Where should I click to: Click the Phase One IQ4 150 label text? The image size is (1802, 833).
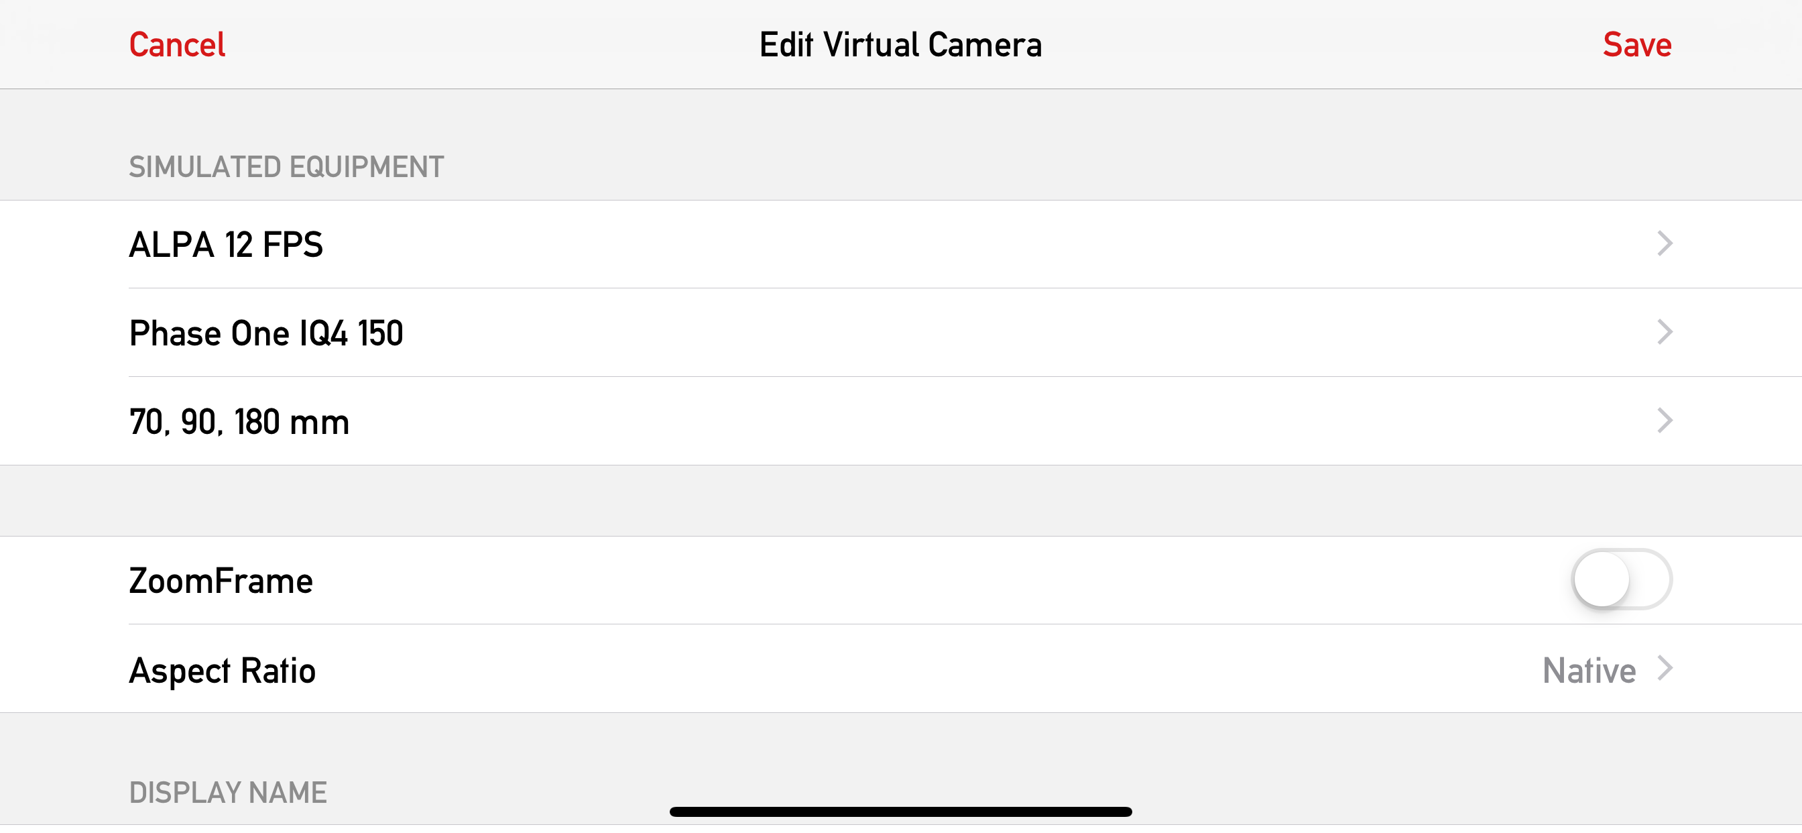point(267,333)
